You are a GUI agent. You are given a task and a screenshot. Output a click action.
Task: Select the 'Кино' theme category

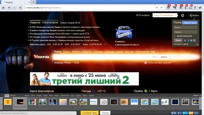coord(51,96)
